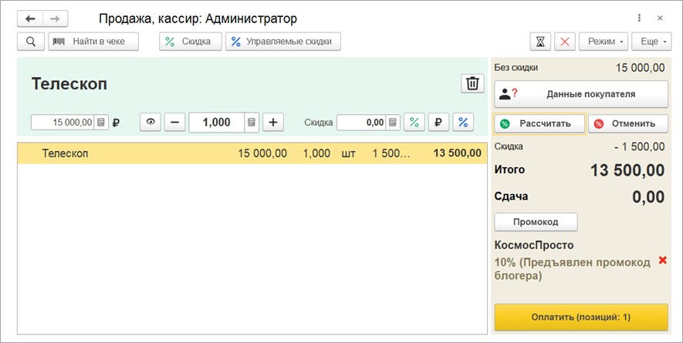The width and height of the screenshot is (683, 343).
Task: Apply ruble amount discount icon
Action: (438, 122)
